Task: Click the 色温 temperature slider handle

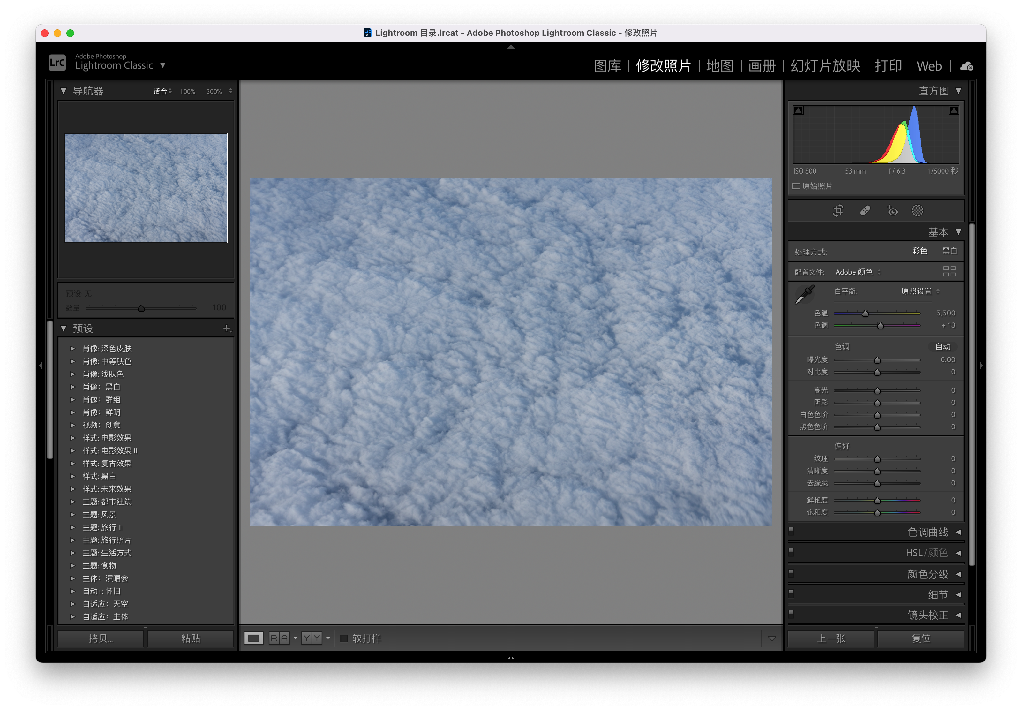Action: [x=865, y=313]
